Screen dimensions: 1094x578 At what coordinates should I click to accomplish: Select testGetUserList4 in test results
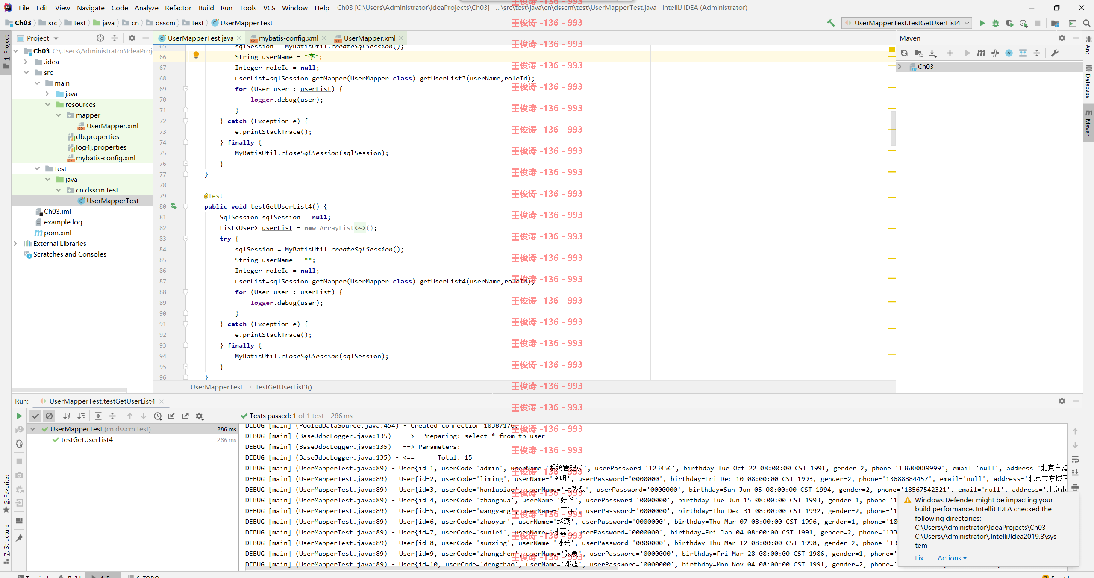tap(87, 439)
